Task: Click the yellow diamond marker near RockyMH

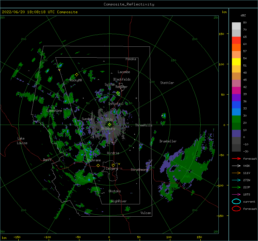Action: [x=77, y=75]
